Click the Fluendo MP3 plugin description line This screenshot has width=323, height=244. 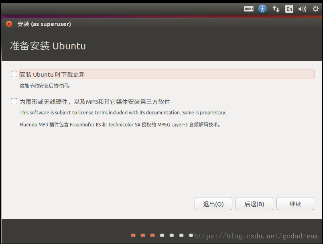pyautogui.click(x=120, y=125)
